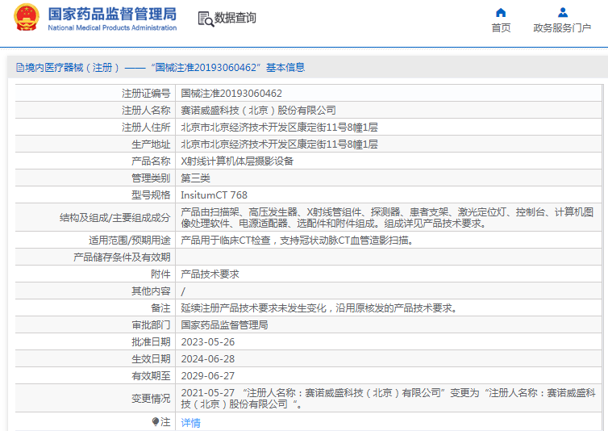Viewport: 608px width, 431px height.
Task: Select effective date 2024-06-28
Action: (208, 359)
